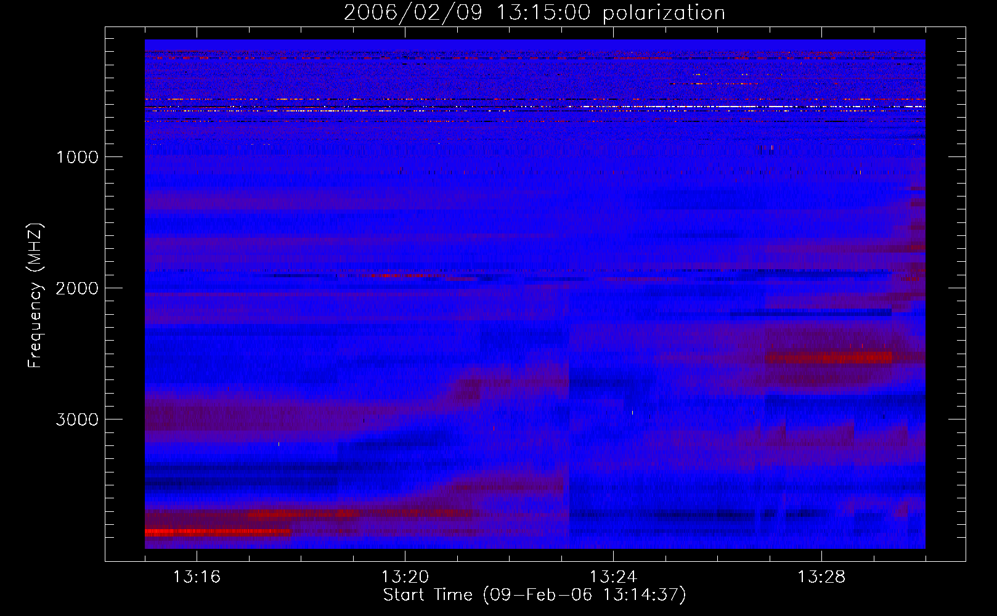Click the 2000 frequency tick label
Screen dimensions: 997x616
click(x=77, y=288)
